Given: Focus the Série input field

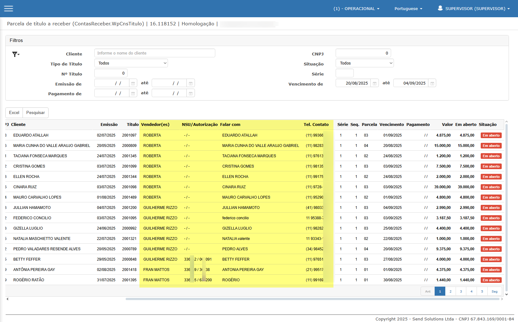Looking at the screenshot, I should pyautogui.click(x=345, y=73).
